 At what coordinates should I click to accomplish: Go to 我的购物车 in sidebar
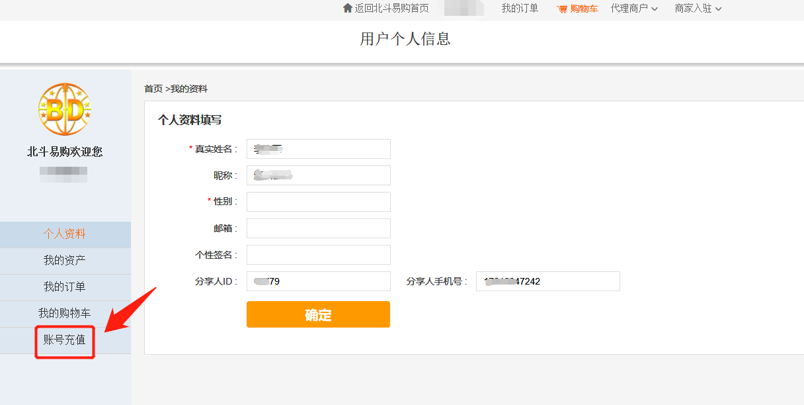65,314
